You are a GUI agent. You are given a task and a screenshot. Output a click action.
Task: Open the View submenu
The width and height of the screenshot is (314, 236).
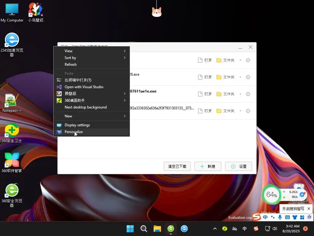pyautogui.click(x=91, y=51)
